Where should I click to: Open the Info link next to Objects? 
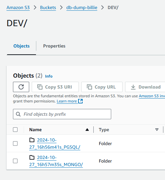click(49, 76)
